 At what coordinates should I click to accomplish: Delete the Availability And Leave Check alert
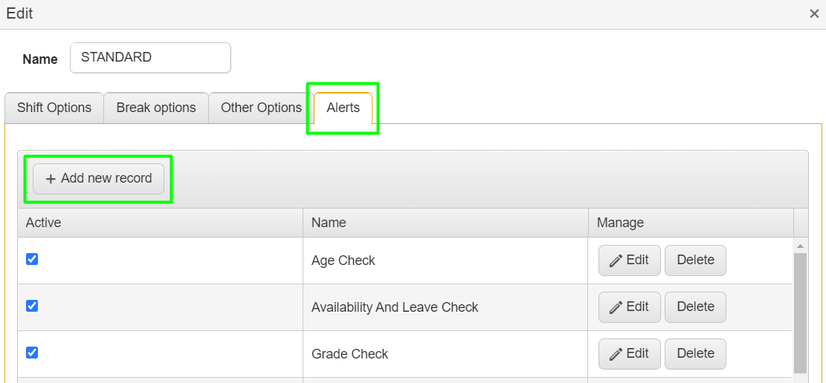point(695,307)
